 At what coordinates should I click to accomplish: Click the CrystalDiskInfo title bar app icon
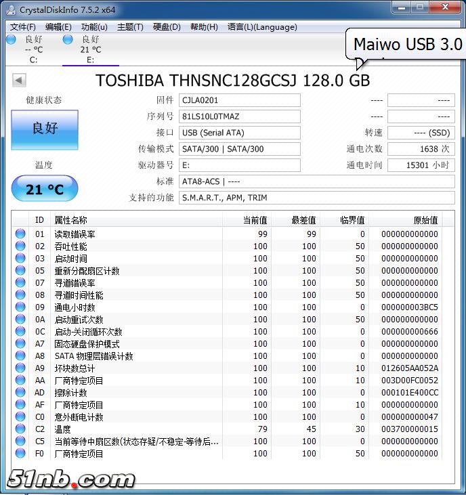pyautogui.click(x=9, y=9)
